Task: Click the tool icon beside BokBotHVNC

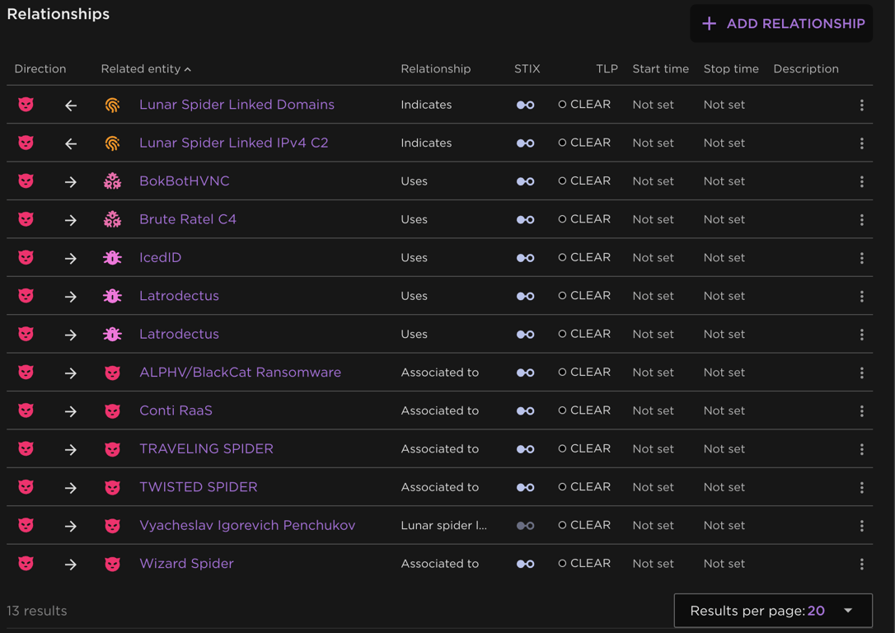Action: click(112, 181)
